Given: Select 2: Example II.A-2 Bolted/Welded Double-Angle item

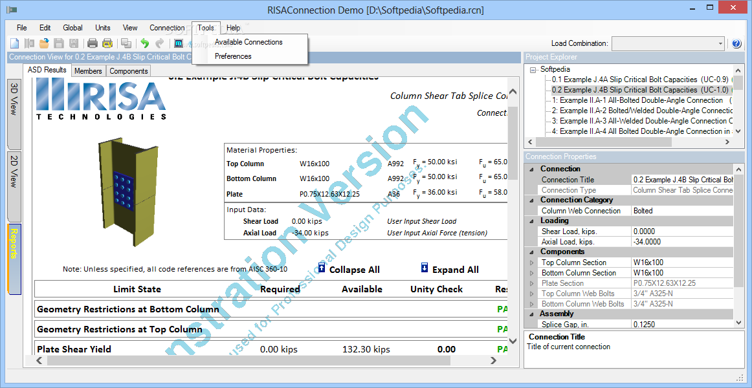Looking at the screenshot, I should point(641,110).
